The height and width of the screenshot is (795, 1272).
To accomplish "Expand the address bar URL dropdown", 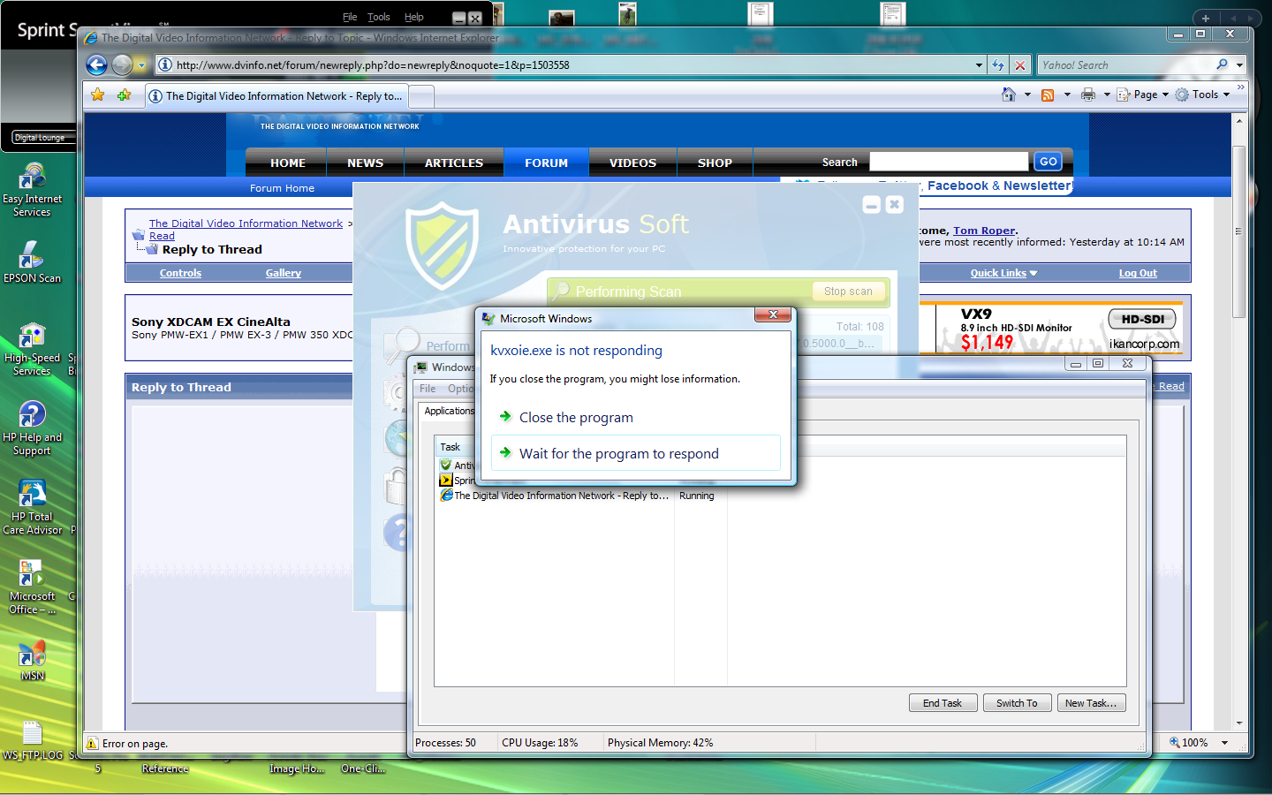I will [979, 65].
